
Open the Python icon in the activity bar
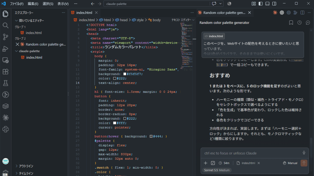click(x=5, y=129)
